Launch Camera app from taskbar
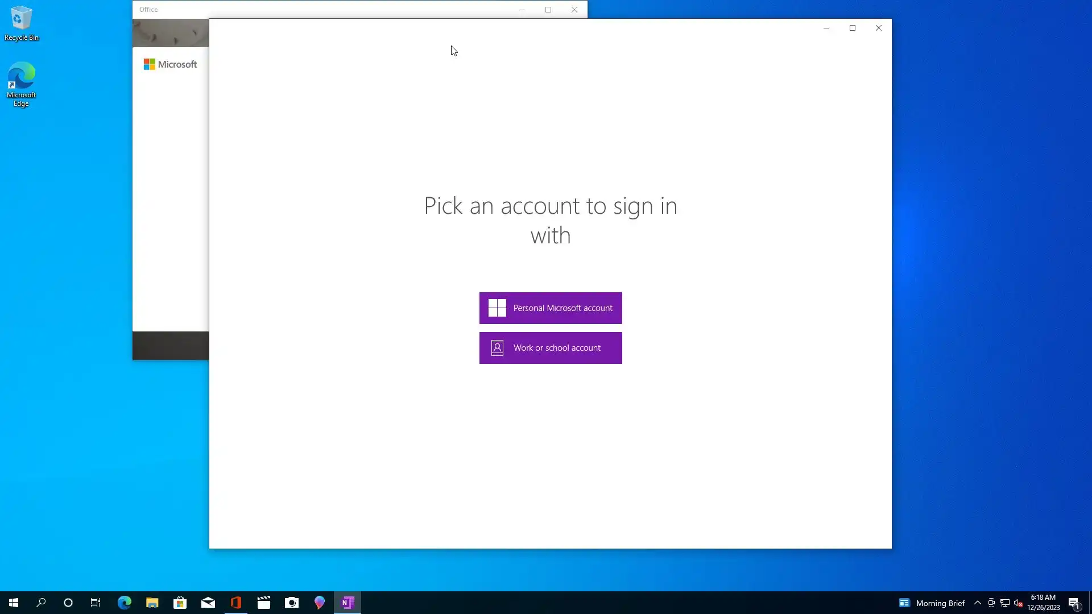 click(292, 603)
